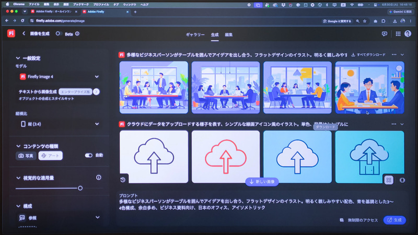Go back using the arrow beside 画像を生成
The image size is (418, 235).
click(24, 33)
